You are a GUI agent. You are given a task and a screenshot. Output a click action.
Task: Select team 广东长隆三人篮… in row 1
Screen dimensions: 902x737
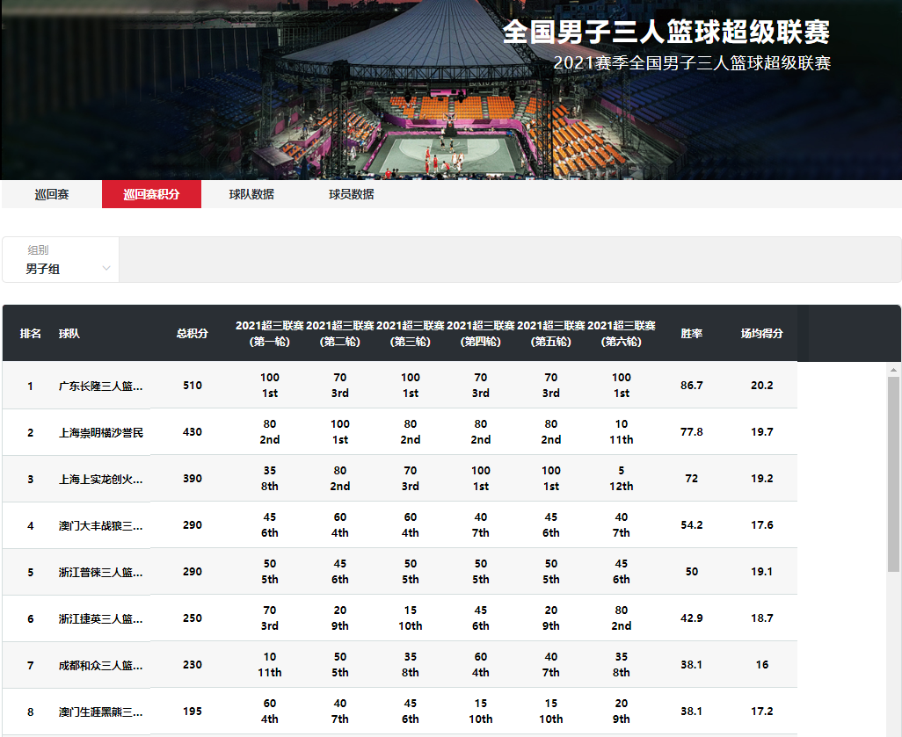(x=101, y=386)
